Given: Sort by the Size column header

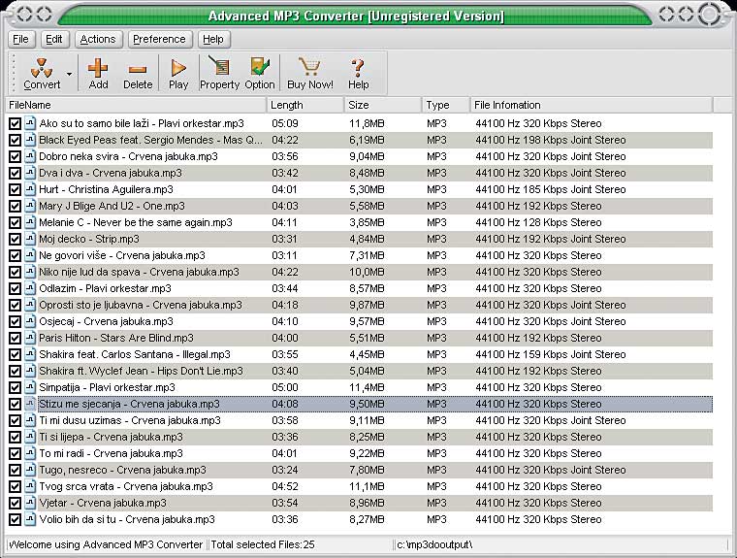Looking at the screenshot, I should point(383,105).
